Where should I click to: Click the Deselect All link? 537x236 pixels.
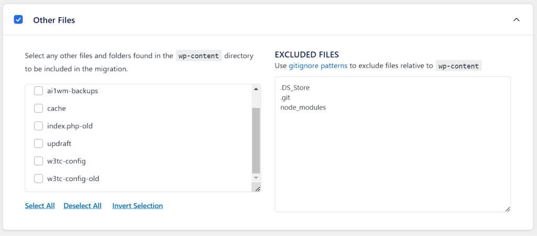[x=82, y=206]
